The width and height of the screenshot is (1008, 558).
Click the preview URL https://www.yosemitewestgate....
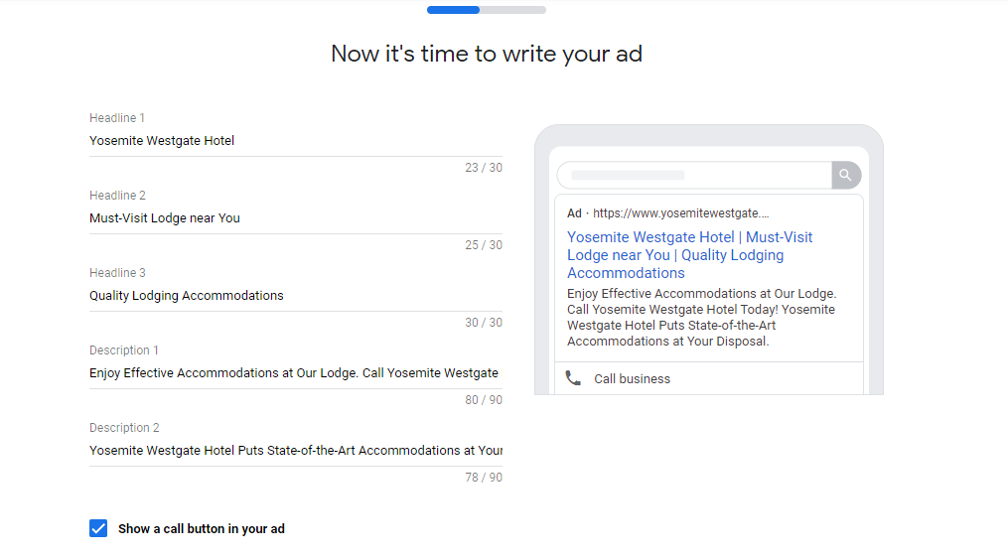(x=681, y=213)
